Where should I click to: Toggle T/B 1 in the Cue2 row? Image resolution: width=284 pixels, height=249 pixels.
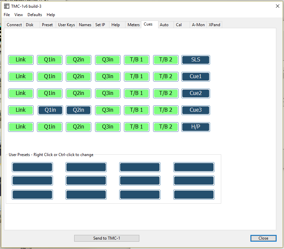point(137,93)
